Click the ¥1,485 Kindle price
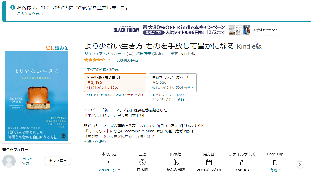Image resolution: width=311 pixels, height=177 pixels. pyautogui.click(x=95, y=82)
